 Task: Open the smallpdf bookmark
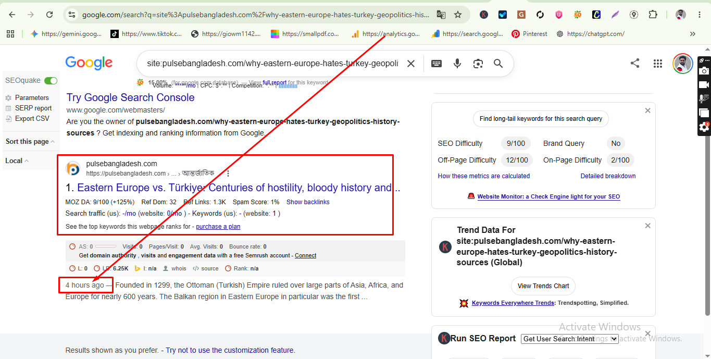point(305,34)
